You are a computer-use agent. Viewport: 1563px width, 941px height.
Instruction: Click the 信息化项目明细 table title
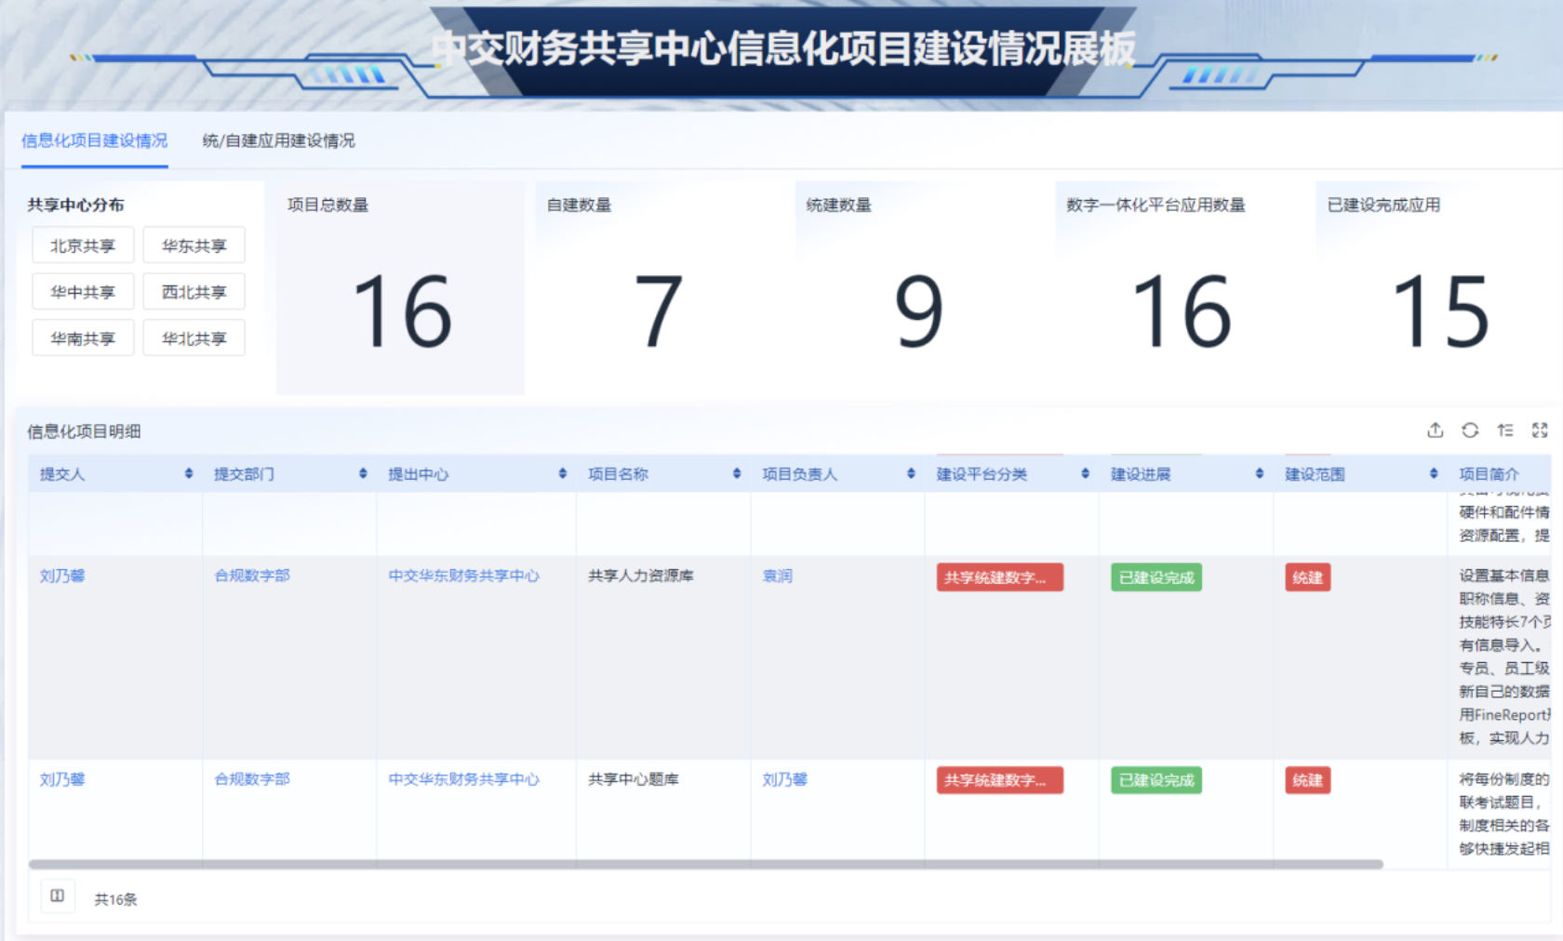[84, 431]
